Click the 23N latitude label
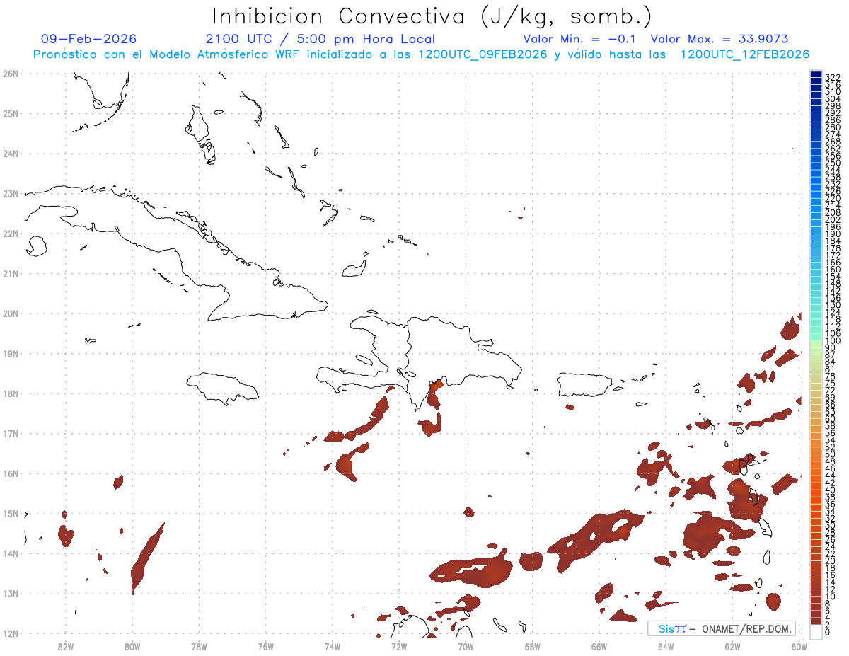Image resolution: width=849 pixels, height=656 pixels. tap(10, 193)
